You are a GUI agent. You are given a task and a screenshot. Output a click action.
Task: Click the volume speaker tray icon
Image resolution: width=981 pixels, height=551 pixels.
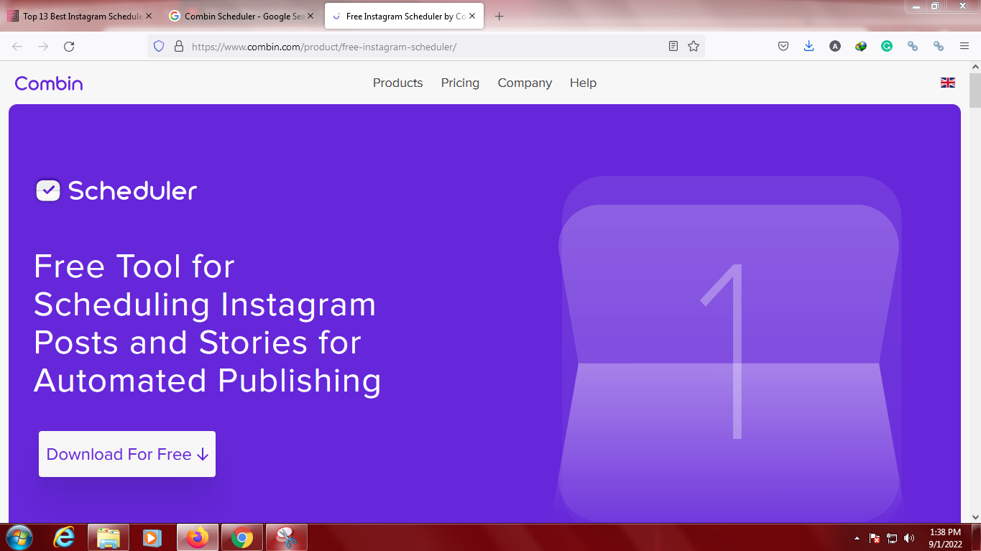(x=909, y=538)
